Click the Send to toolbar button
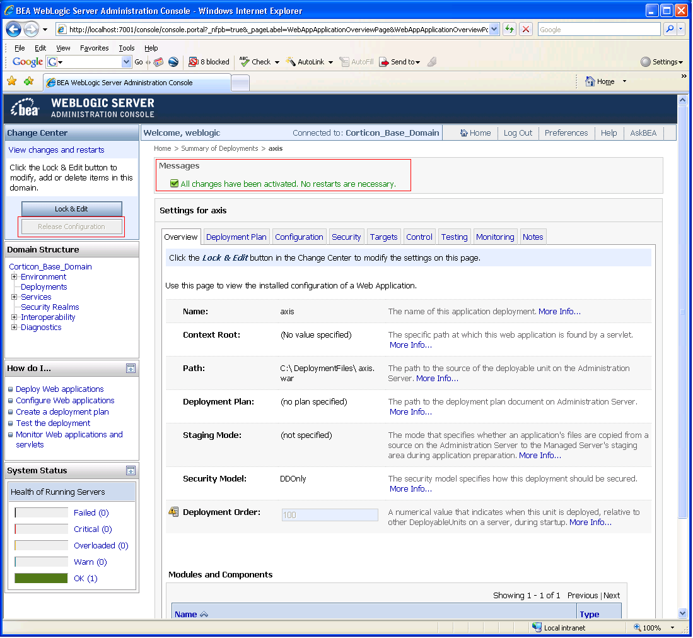This screenshot has height=638, width=693. pos(400,62)
